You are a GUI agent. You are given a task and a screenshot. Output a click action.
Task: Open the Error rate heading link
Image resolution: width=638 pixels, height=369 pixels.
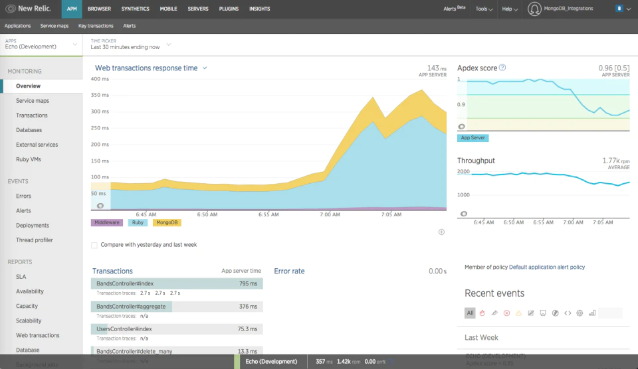pyautogui.click(x=289, y=271)
